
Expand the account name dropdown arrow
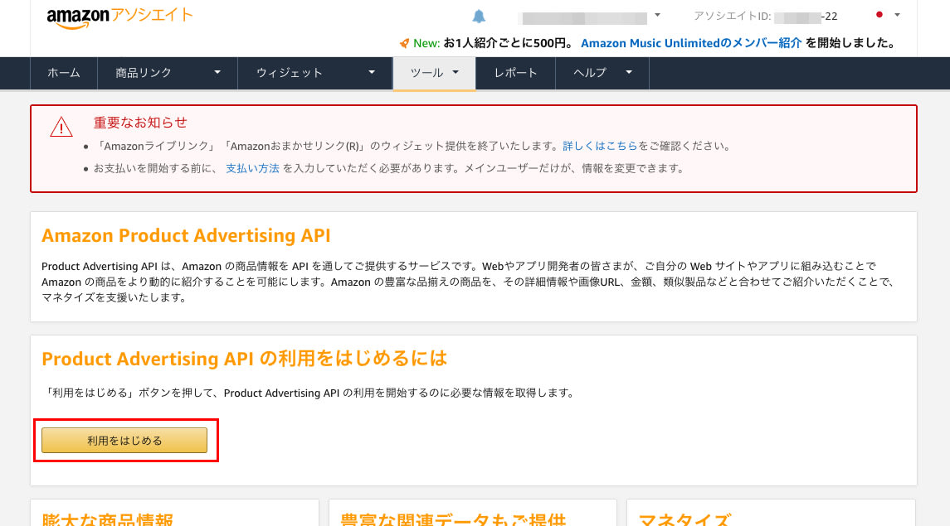coord(657,15)
